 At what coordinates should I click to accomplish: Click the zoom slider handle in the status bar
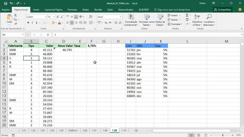click(x=223, y=135)
